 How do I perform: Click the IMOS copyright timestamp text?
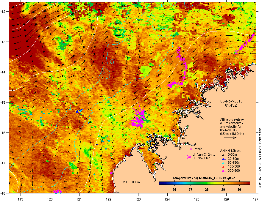coord(260,158)
